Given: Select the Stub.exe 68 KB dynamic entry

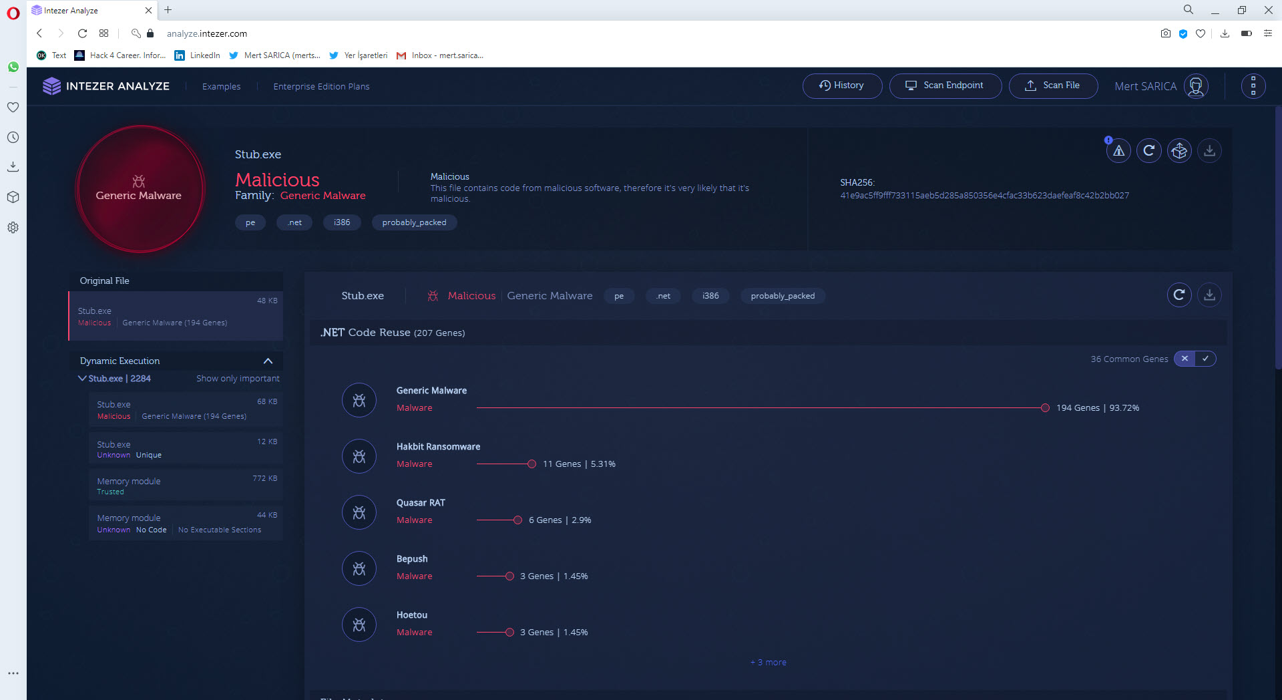Looking at the screenshot, I should [186, 409].
